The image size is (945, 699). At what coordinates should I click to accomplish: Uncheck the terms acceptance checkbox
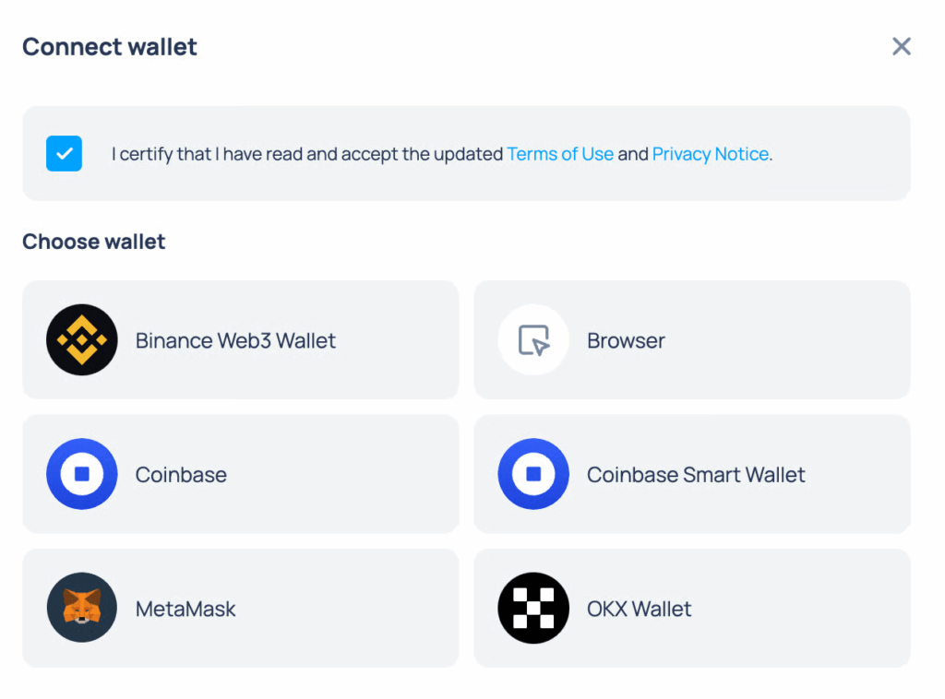point(65,154)
